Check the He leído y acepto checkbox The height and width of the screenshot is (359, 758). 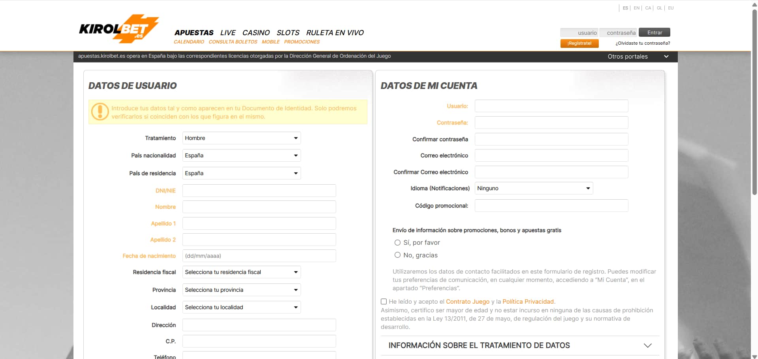pyautogui.click(x=383, y=301)
